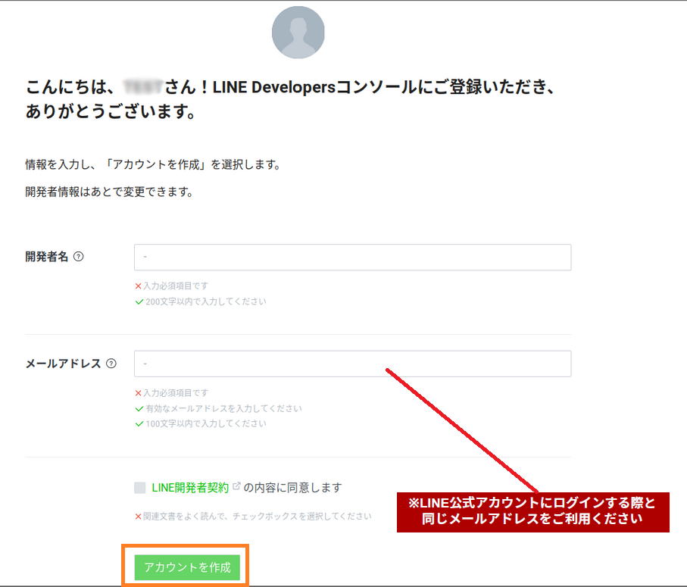
Task: Click the text 開発者情報はあとで変更できます。
Action: click(110, 192)
